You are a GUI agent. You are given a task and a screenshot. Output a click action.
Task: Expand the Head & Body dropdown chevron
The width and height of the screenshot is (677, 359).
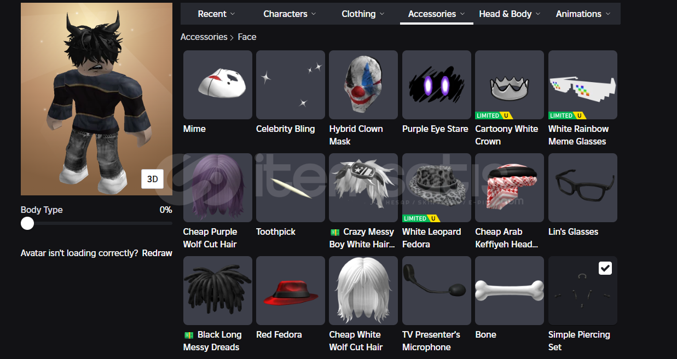pyautogui.click(x=538, y=14)
